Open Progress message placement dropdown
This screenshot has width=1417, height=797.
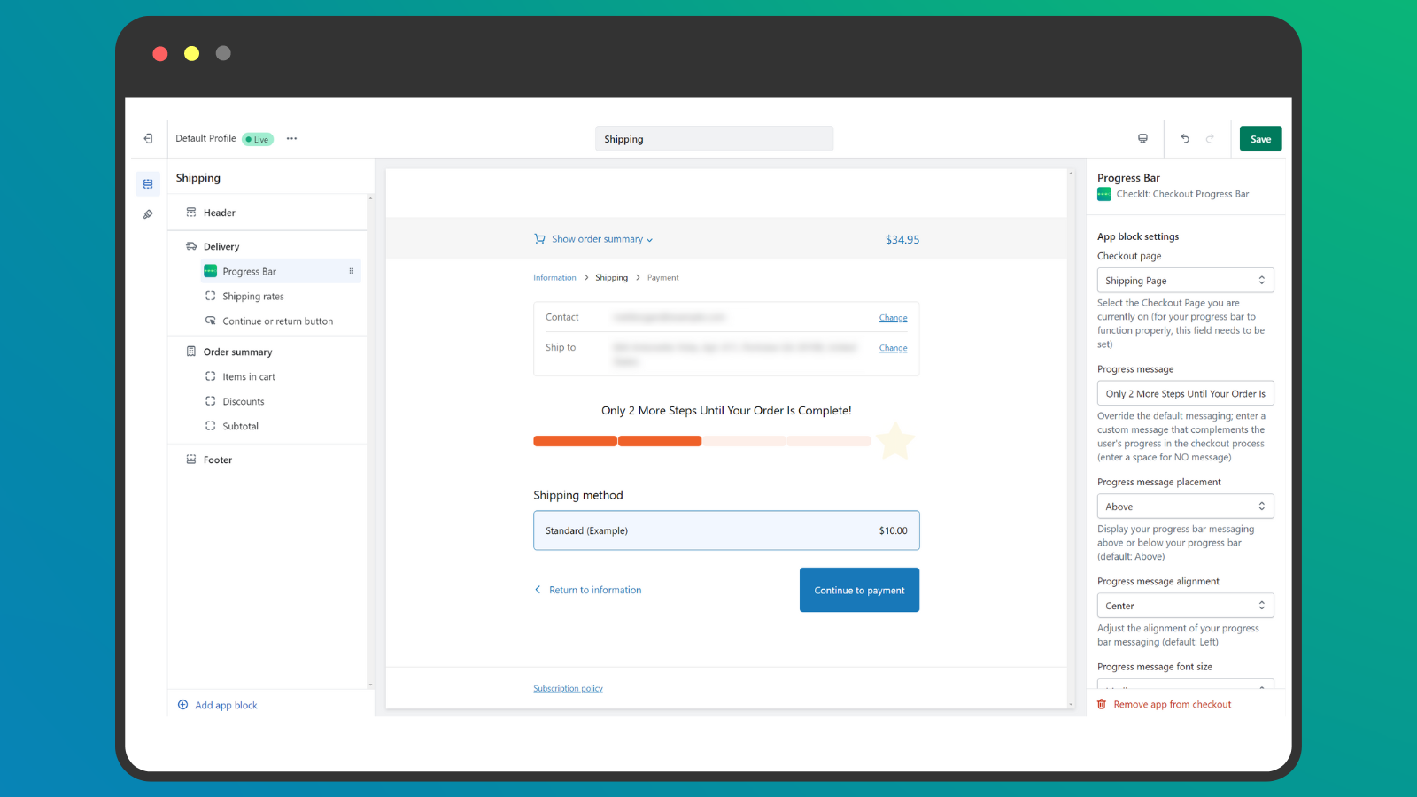1184,507
